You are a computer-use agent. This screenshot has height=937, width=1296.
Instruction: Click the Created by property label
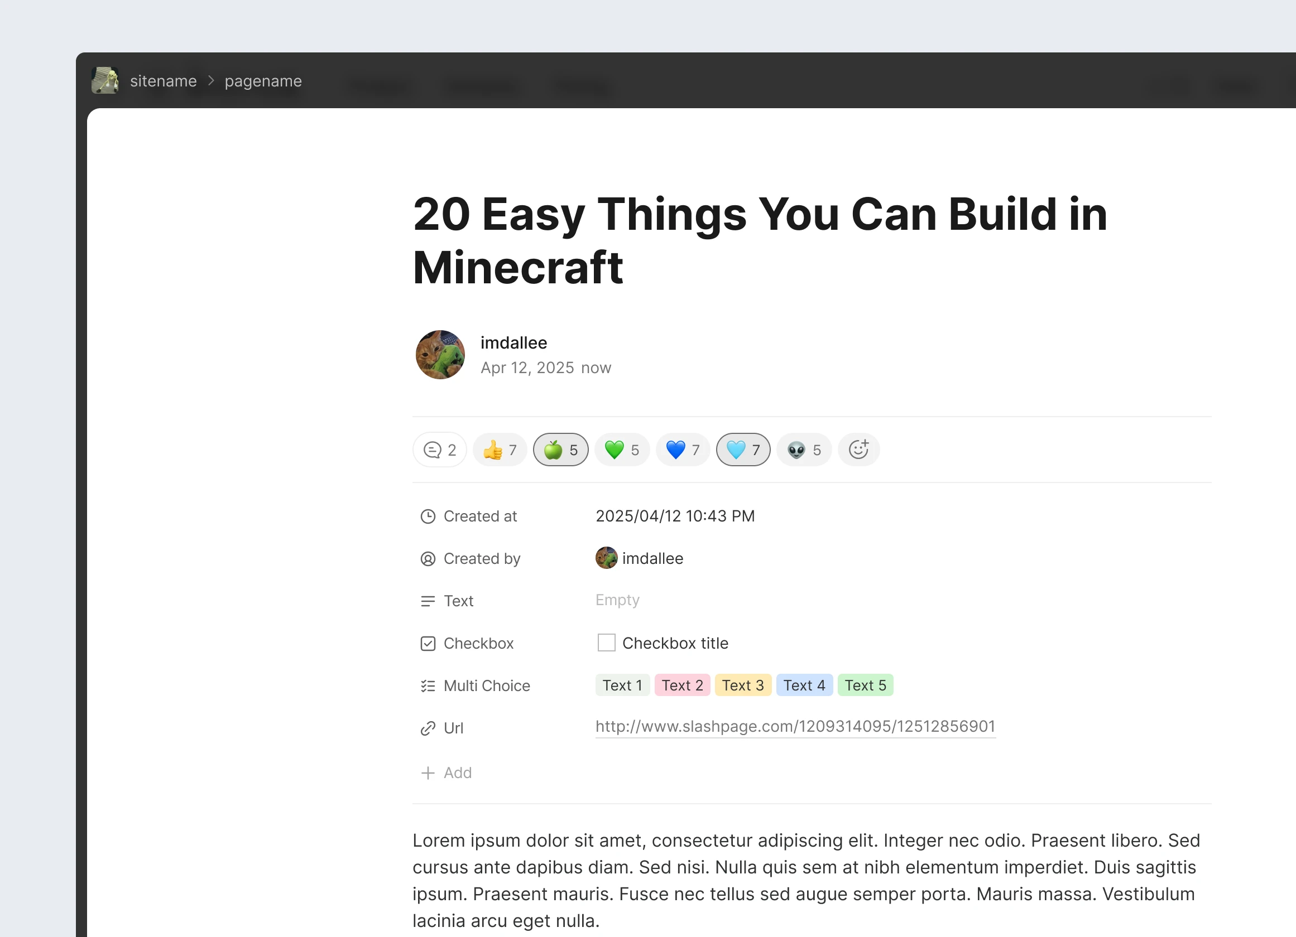(x=482, y=559)
